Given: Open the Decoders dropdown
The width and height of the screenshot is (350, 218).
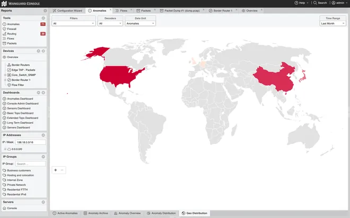Looking at the screenshot, I should [110, 24].
